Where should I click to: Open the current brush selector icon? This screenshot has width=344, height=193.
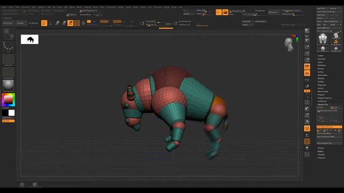pos(9,34)
